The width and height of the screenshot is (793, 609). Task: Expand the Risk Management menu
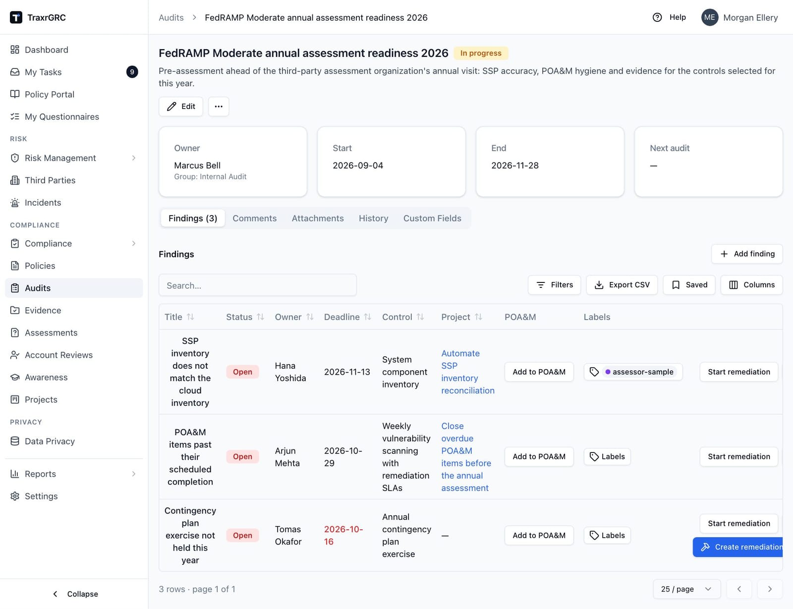pos(74,158)
